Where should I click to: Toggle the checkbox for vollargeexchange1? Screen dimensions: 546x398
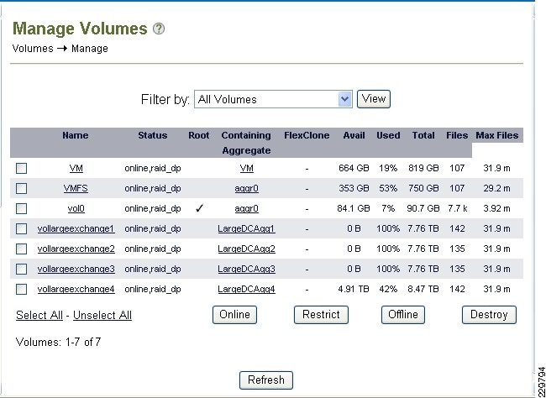(21, 228)
